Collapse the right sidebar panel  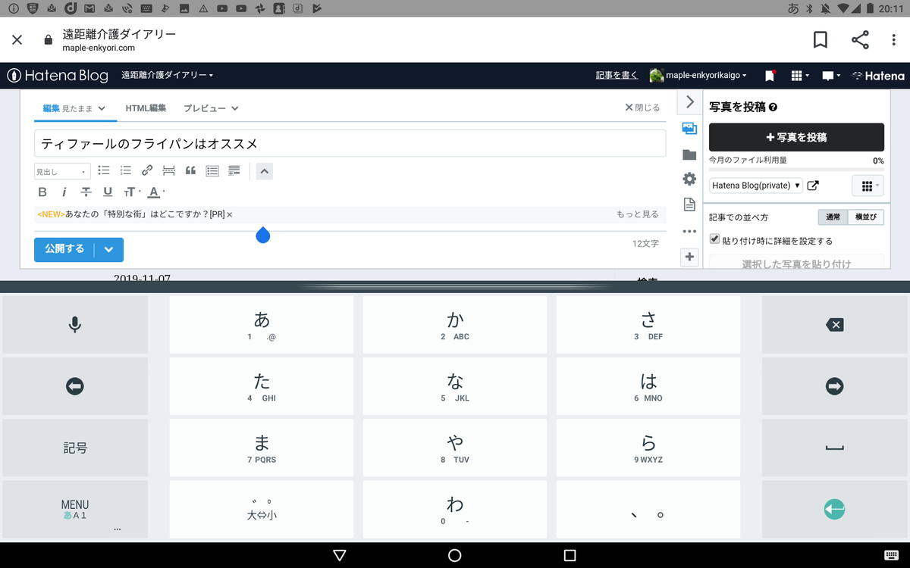689,102
